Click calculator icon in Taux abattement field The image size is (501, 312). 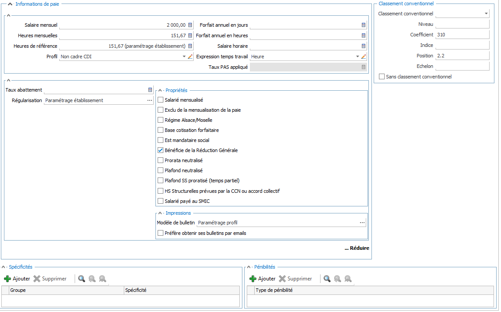(150, 90)
